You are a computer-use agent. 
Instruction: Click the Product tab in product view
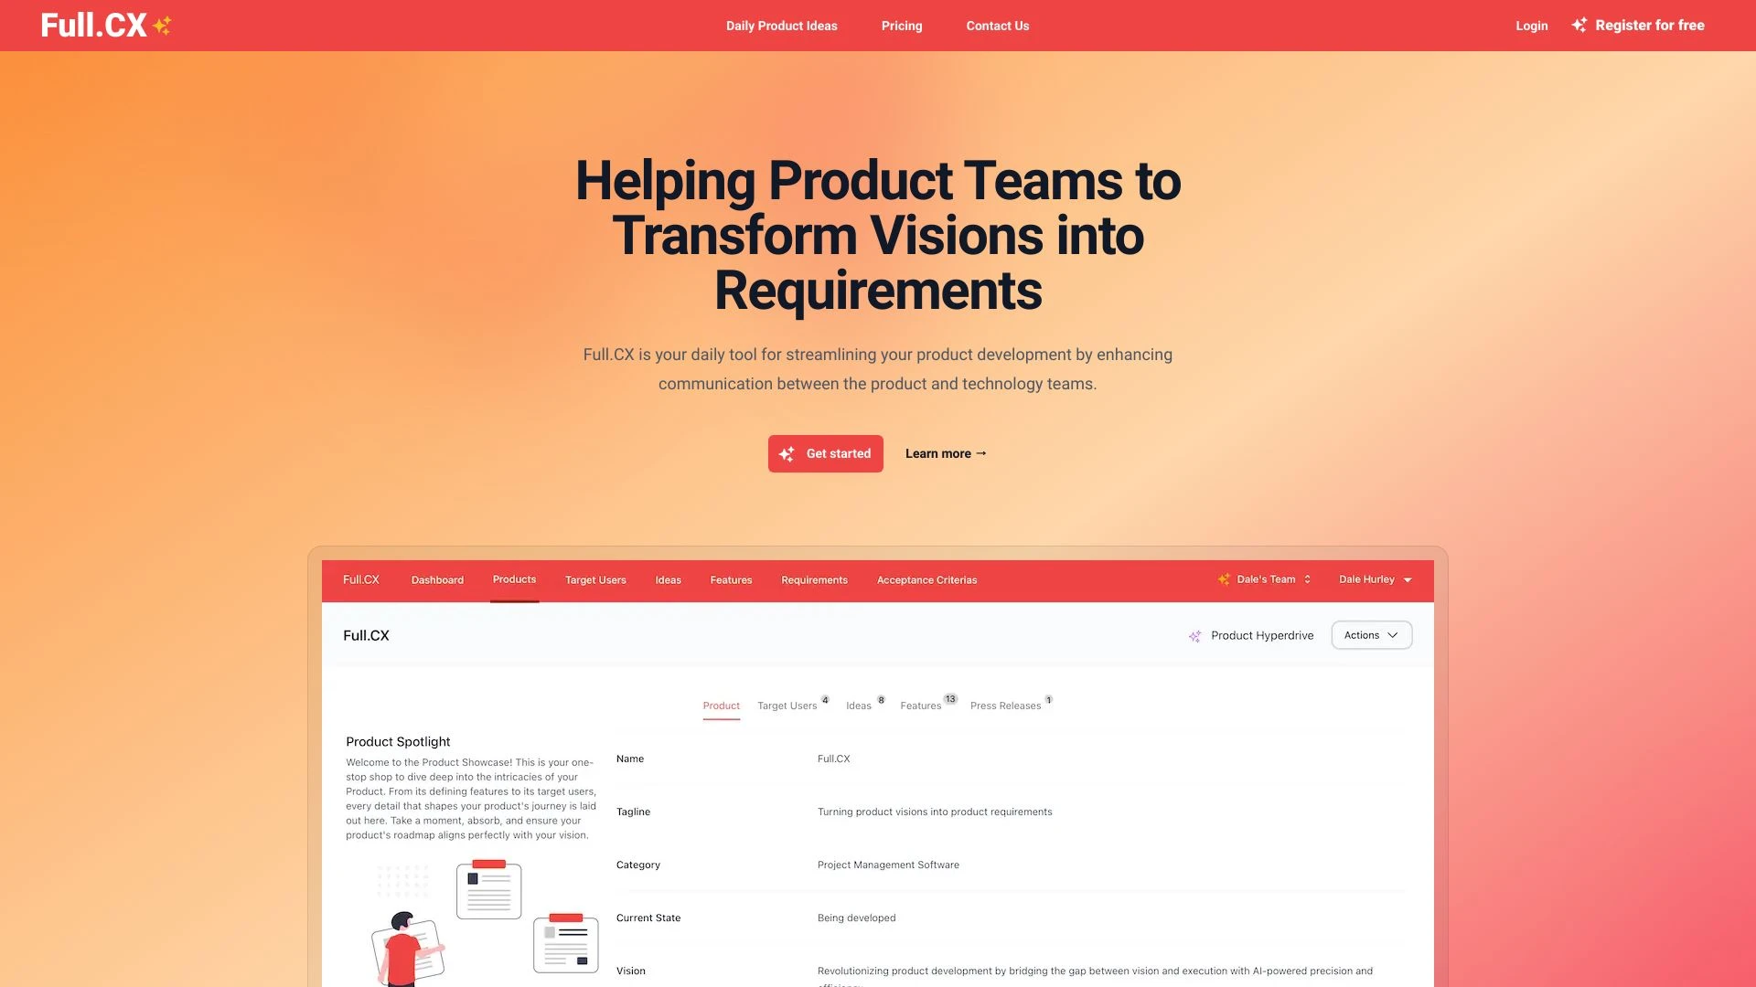[x=722, y=705]
